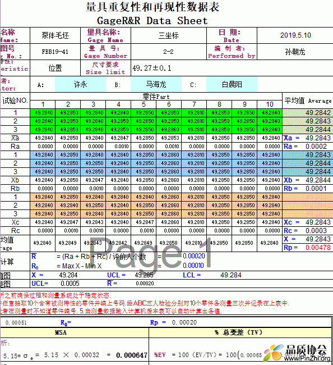Select the part name cell 泵体毛坯
The image size is (333, 365).
[55, 35]
